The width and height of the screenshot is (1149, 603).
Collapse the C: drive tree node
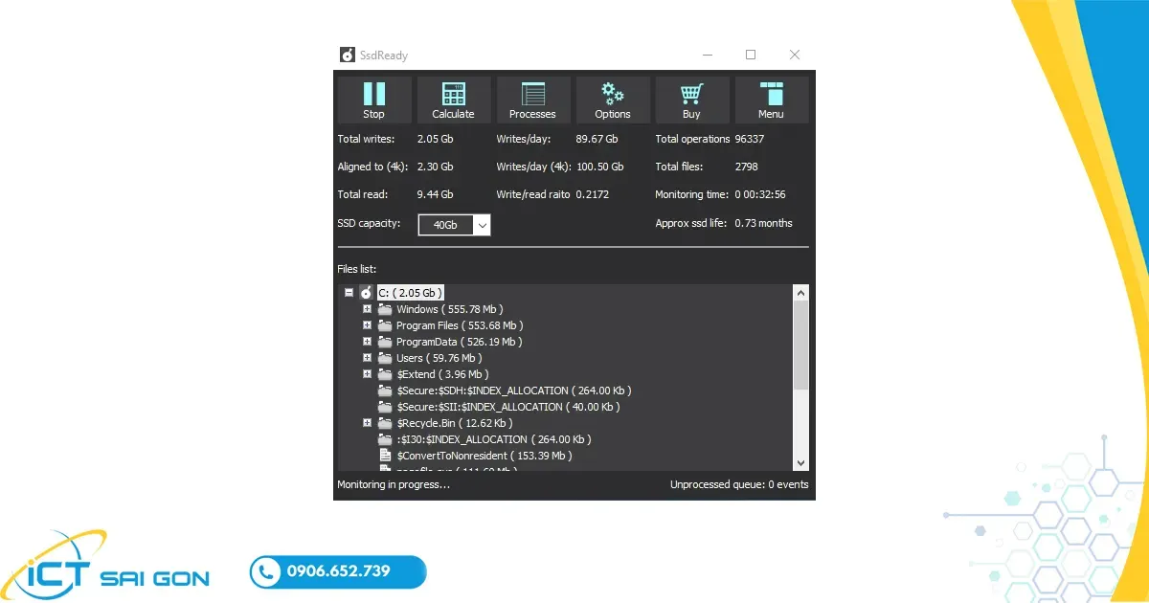click(x=350, y=292)
